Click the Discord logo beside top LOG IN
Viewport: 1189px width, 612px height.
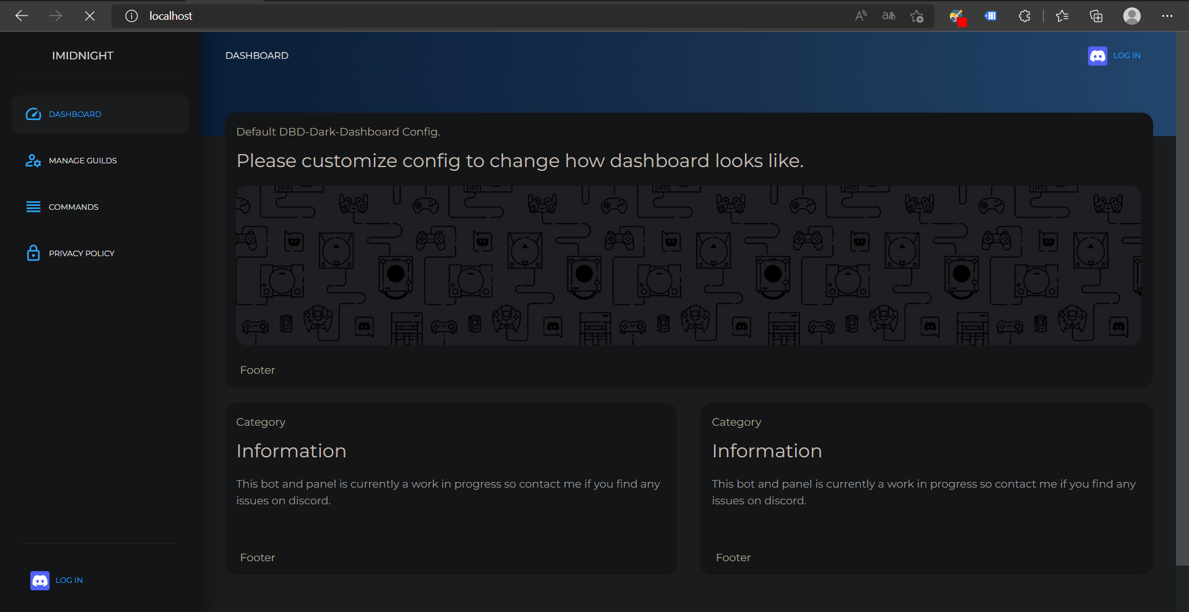click(x=1097, y=56)
